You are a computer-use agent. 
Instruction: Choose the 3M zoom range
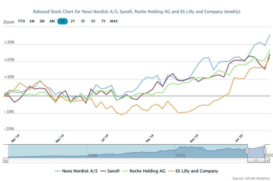pyautogui.click(x=42, y=21)
